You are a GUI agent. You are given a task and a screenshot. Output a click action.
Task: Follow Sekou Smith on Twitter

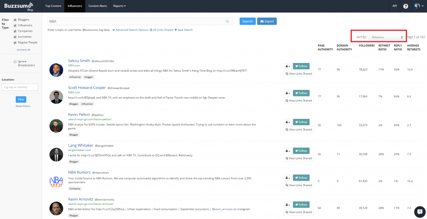pos(301,66)
